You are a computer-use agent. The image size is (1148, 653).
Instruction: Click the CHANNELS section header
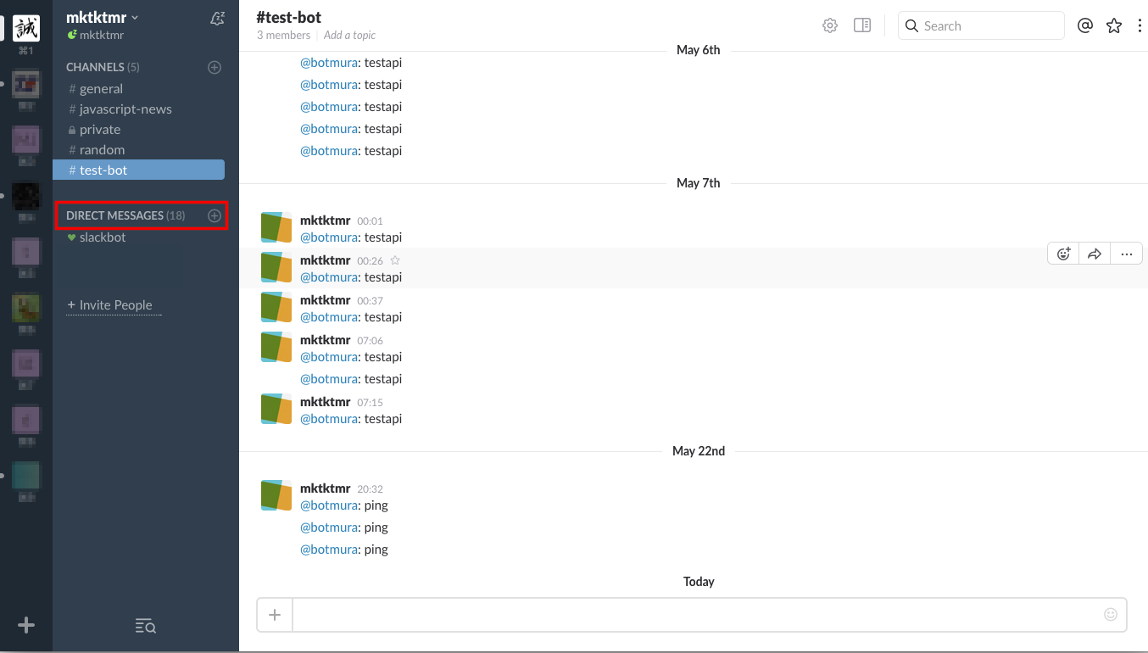click(x=103, y=67)
